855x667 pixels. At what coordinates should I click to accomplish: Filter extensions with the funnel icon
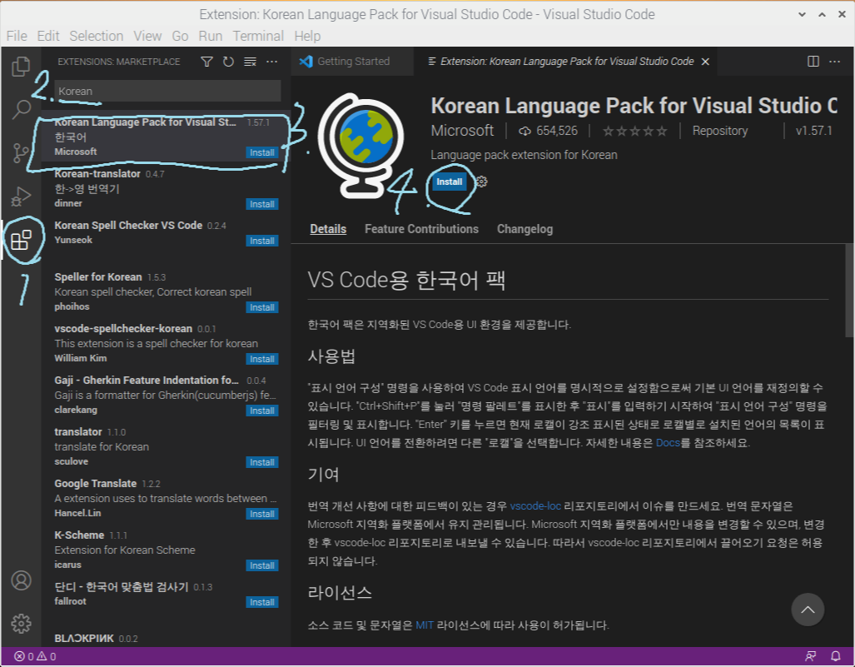click(206, 62)
